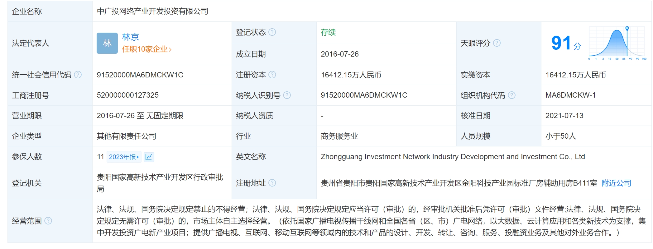Click the 人员规模 label cell
Image resolution: width=653 pixels, height=249 pixels.
[499, 136]
